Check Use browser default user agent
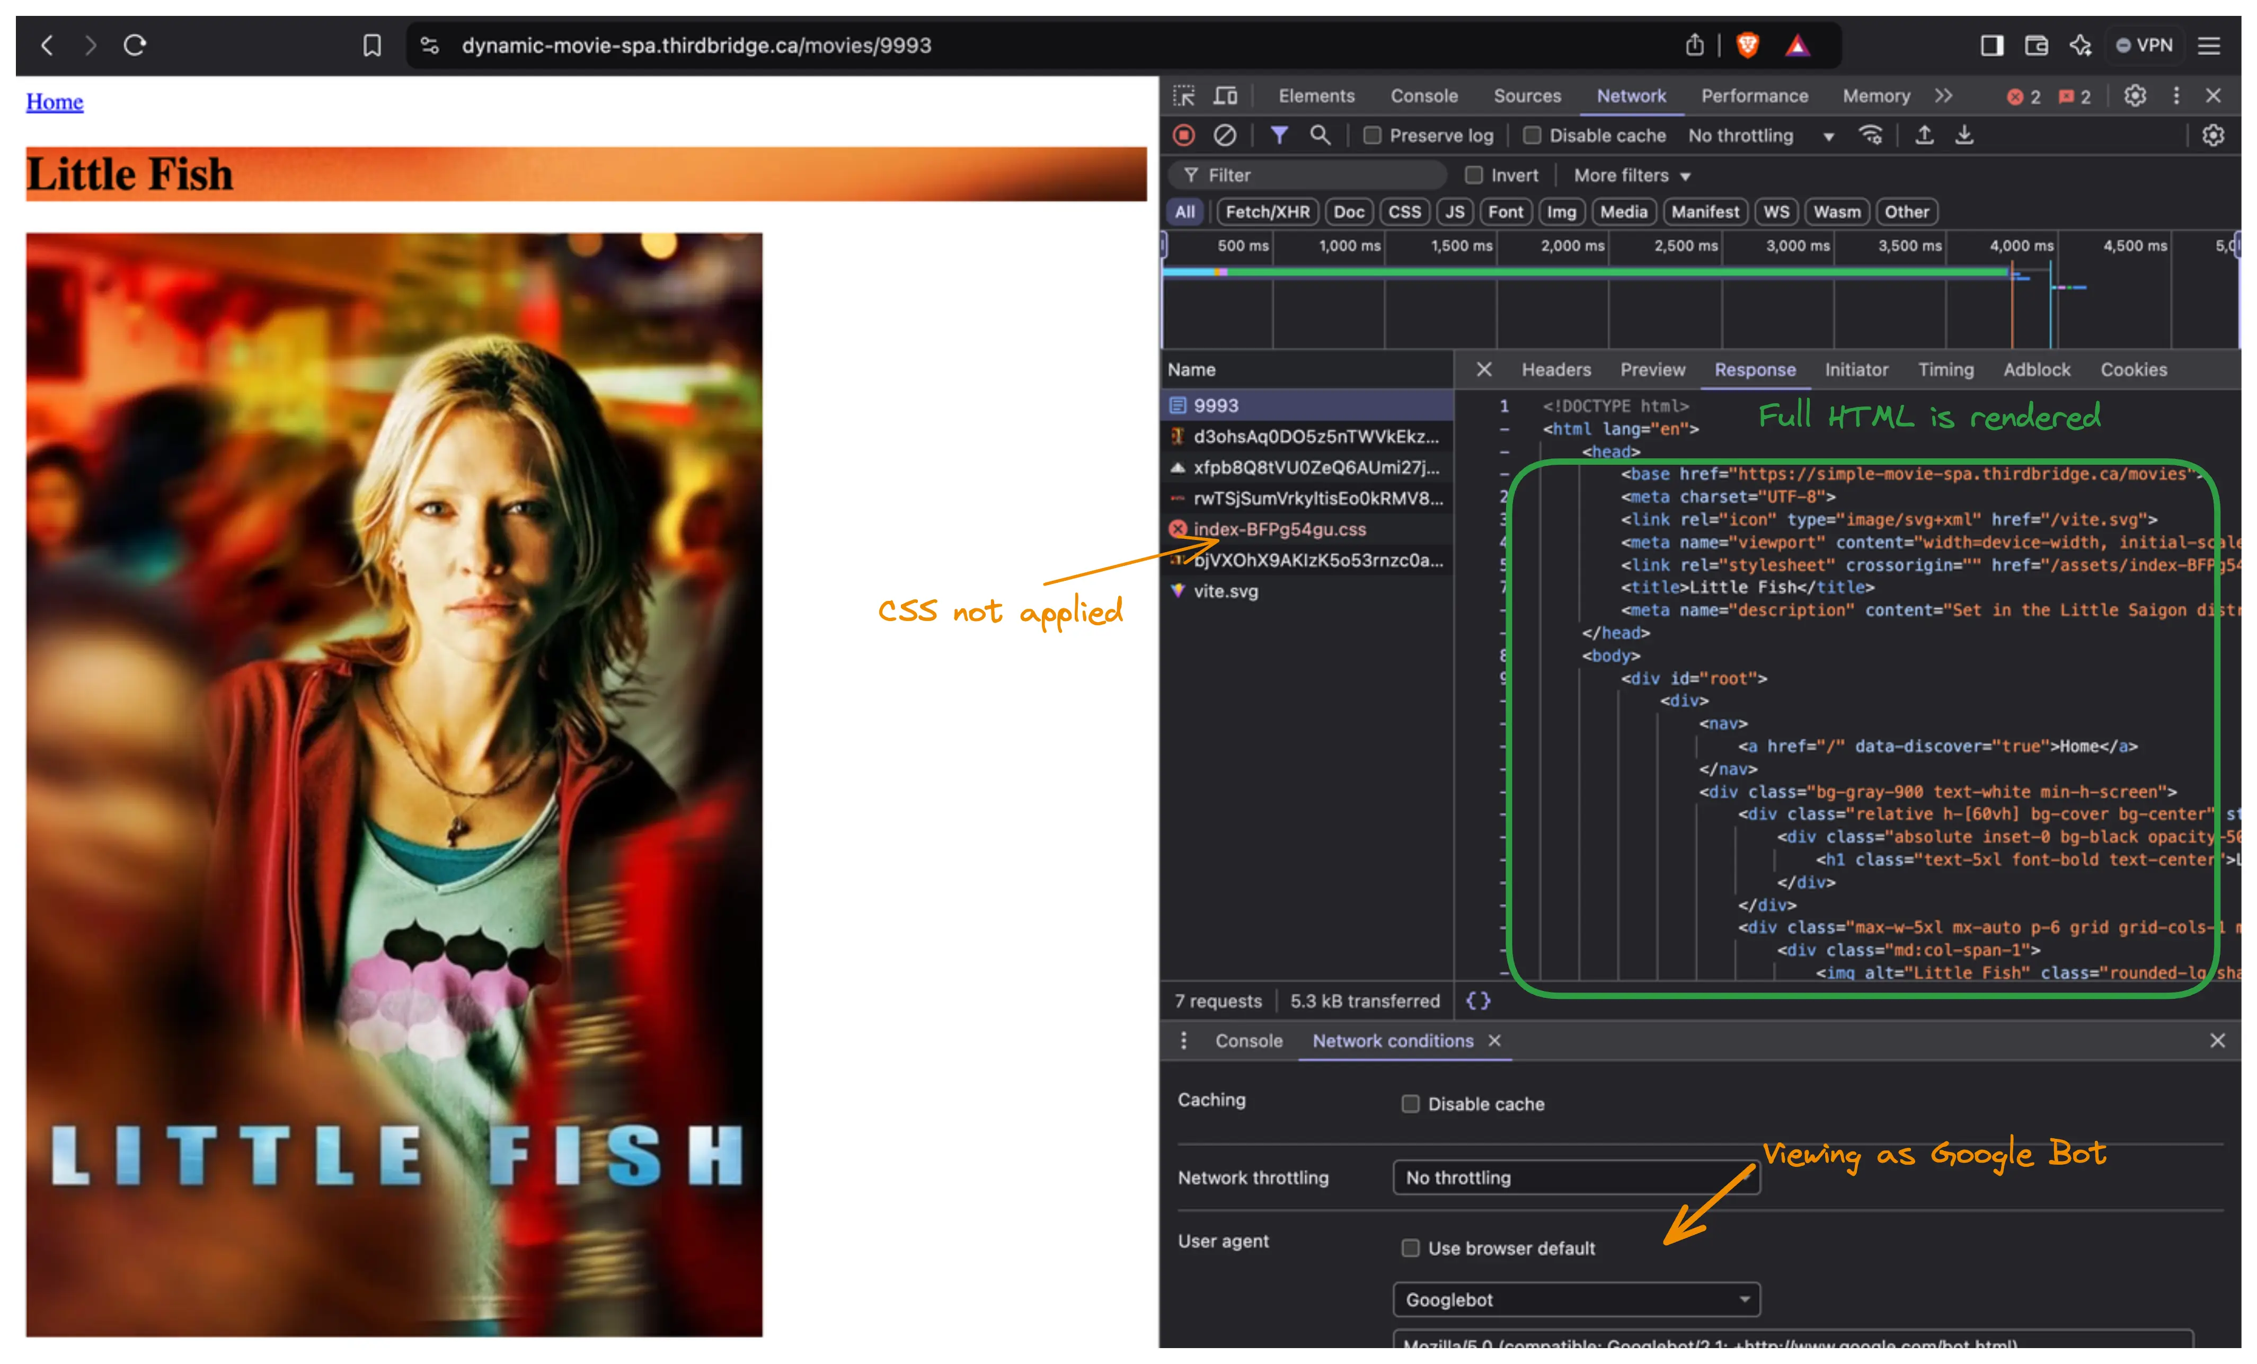The height and width of the screenshot is (1364, 2257). tap(1411, 1247)
